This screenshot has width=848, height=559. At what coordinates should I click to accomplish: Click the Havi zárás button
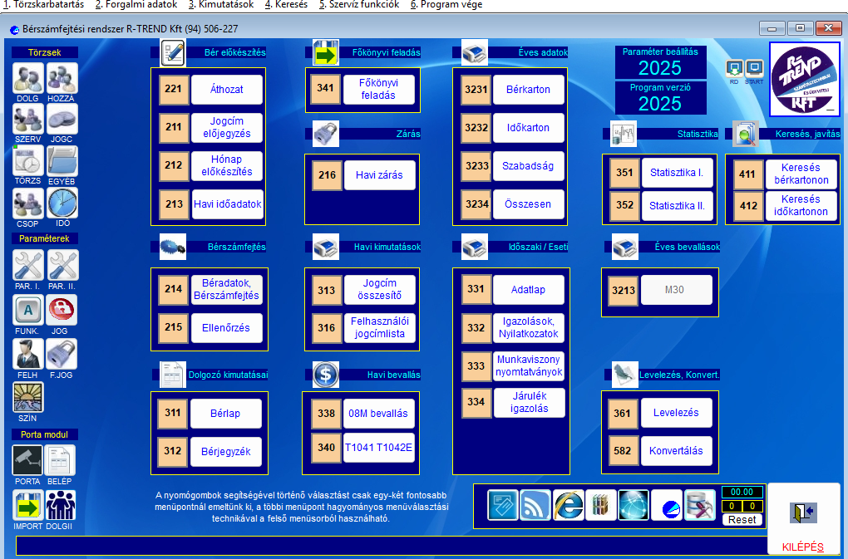379,175
